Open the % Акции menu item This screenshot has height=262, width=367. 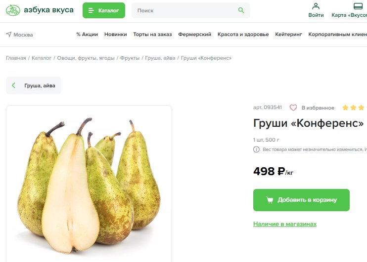(x=87, y=35)
